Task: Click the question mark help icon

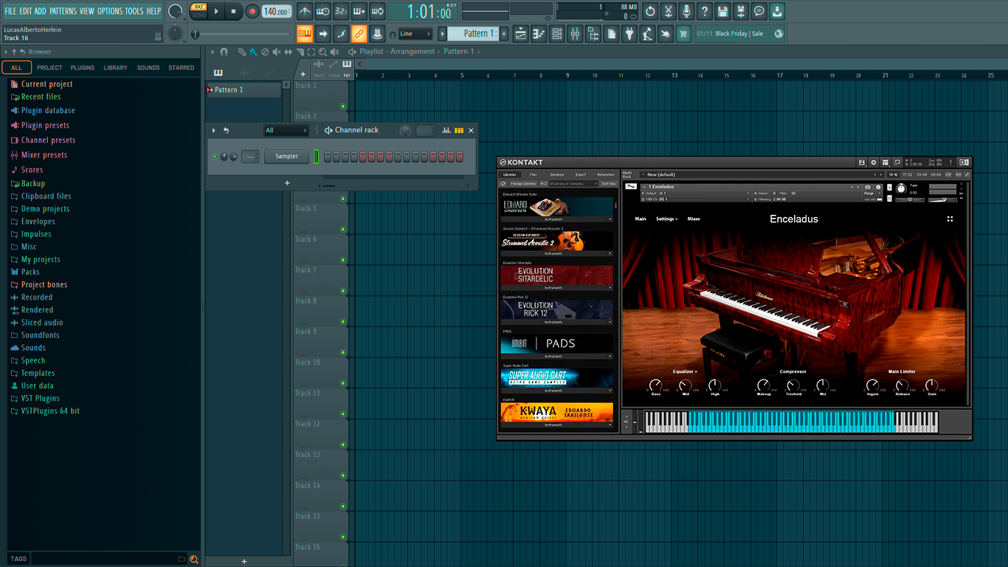Action: [705, 11]
